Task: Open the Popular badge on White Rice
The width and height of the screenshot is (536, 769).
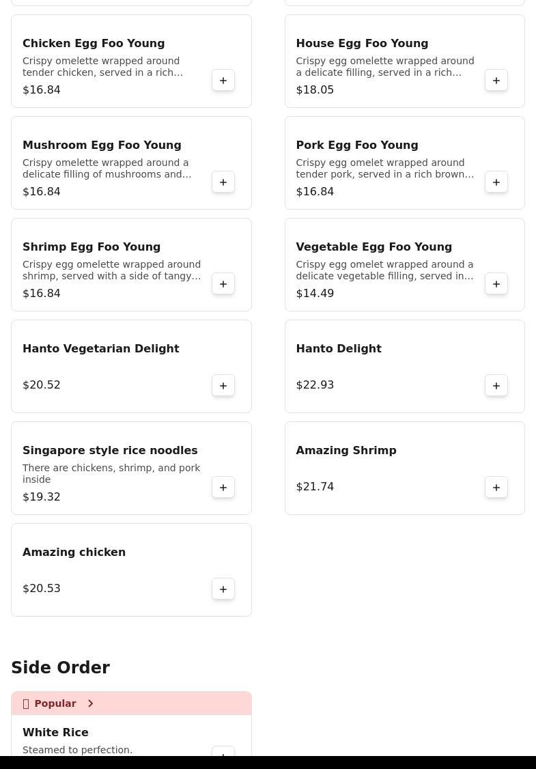Action: click(x=55, y=703)
